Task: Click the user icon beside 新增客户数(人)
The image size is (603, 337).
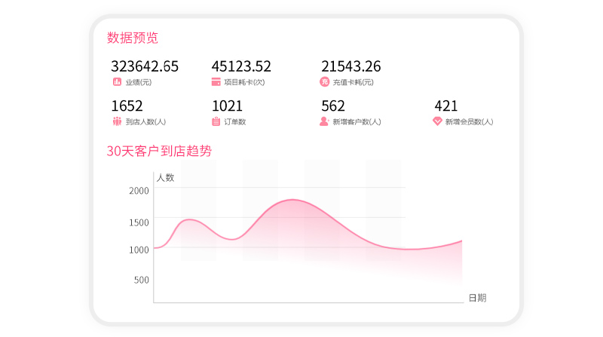Action: coord(324,121)
